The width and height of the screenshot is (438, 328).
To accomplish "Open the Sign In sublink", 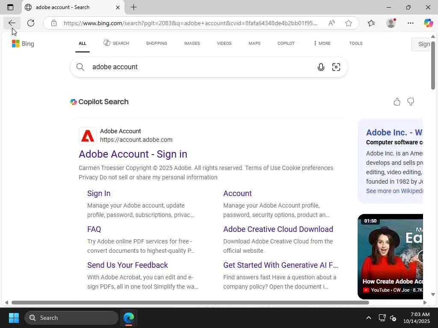I will (x=99, y=193).
